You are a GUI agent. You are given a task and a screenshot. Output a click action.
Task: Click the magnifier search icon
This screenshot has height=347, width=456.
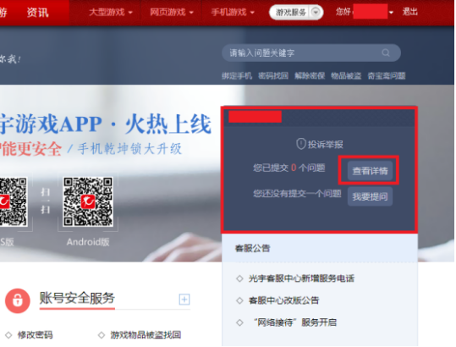(x=386, y=52)
